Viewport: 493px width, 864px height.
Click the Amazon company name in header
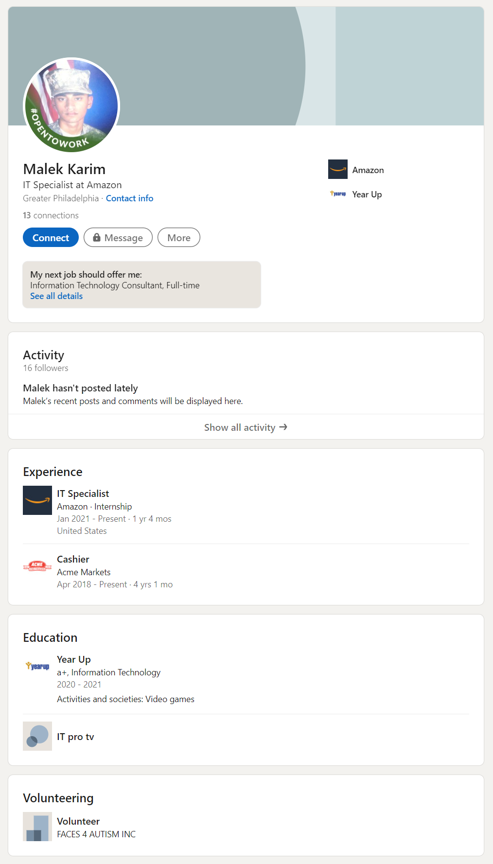pos(368,170)
